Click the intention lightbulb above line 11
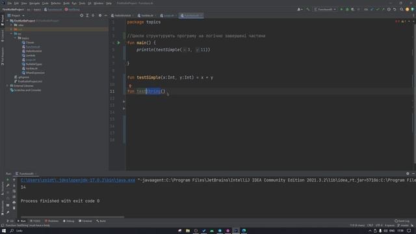The width and height of the screenshot is (416, 234). click(x=130, y=86)
